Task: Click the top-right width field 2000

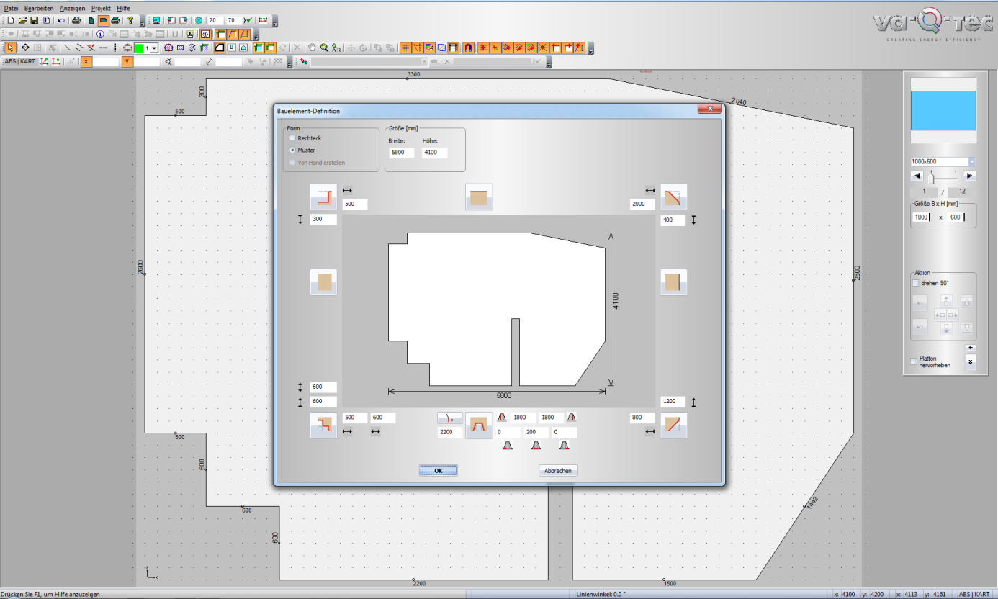Action: click(x=642, y=204)
